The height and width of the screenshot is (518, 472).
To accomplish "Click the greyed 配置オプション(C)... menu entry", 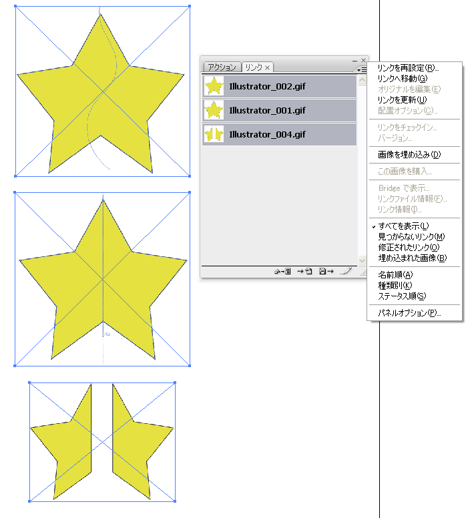I will 408,111.
